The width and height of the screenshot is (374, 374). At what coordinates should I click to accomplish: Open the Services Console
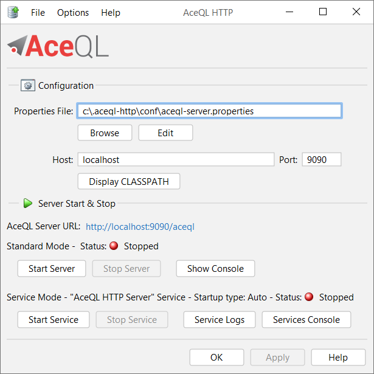pyautogui.click(x=306, y=320)
